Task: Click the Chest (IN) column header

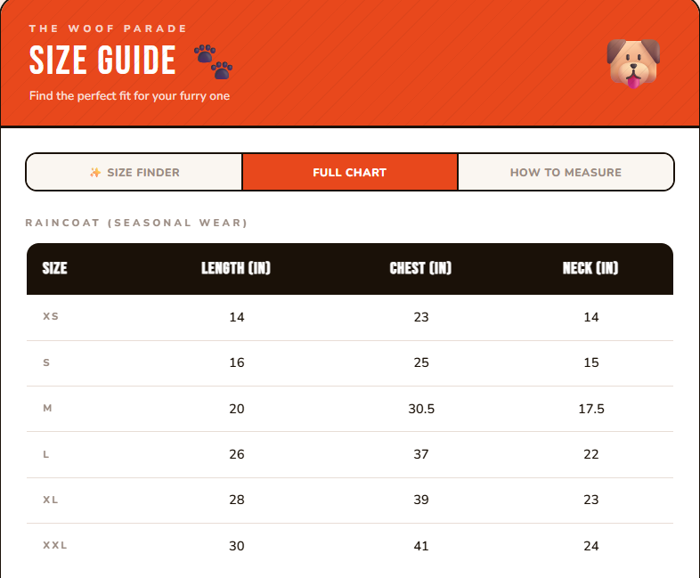Action: [x=420, y=268]
